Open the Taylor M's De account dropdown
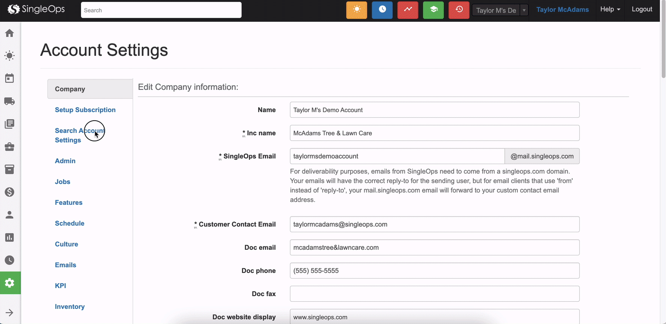The height and width of the screenshot is (324, 666). tap(500, 10)
